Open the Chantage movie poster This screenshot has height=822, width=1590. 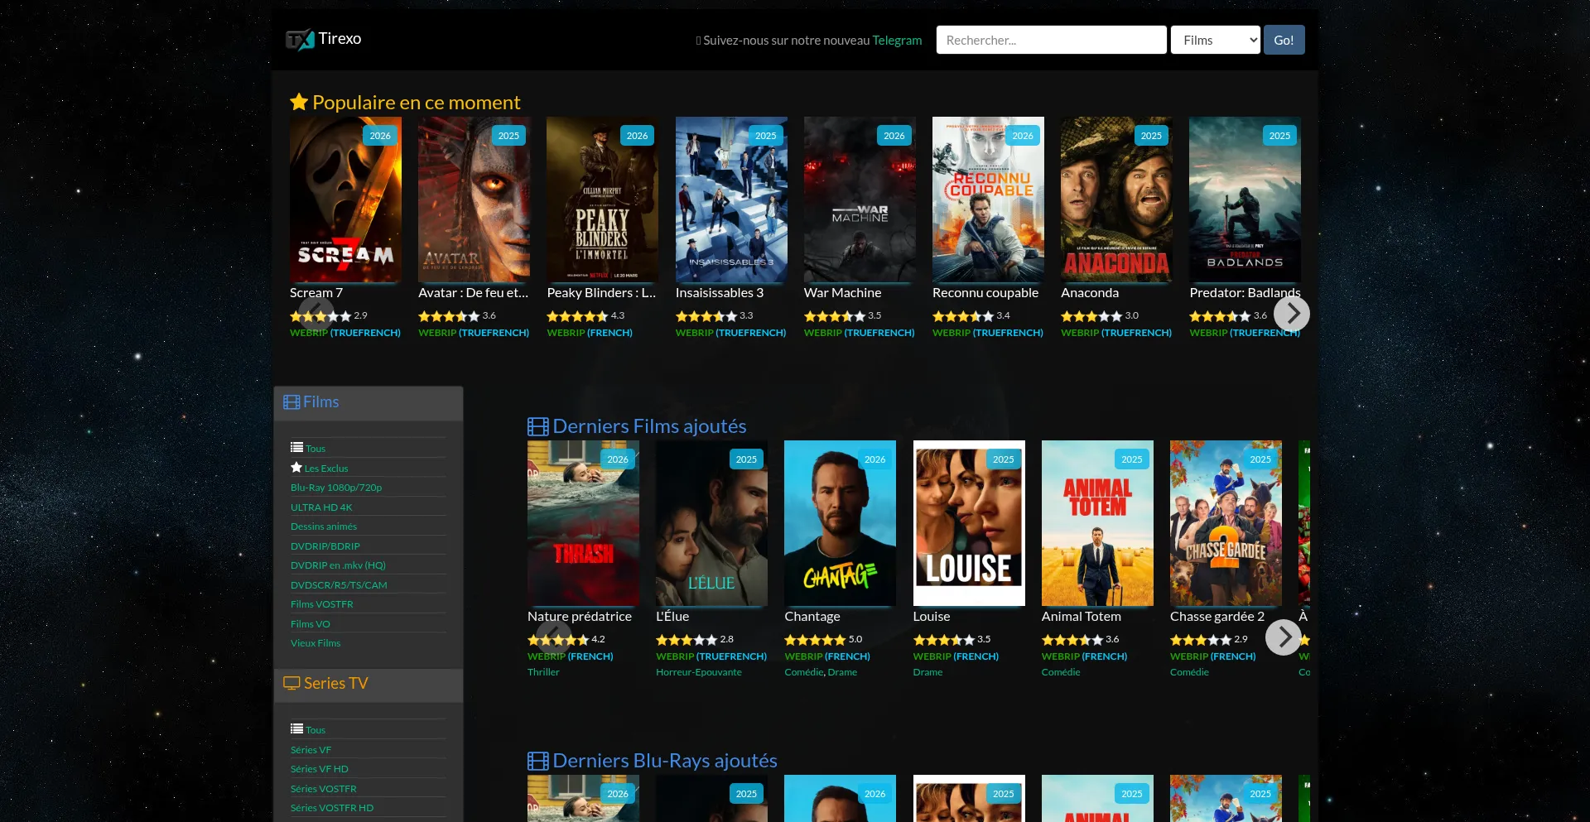click(x=840, y=523)
